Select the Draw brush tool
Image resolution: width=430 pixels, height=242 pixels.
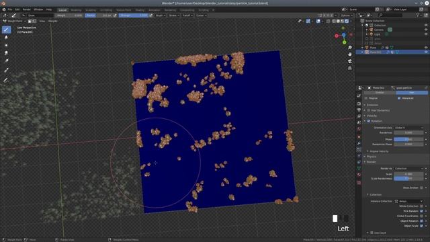[x=6, y=30]
